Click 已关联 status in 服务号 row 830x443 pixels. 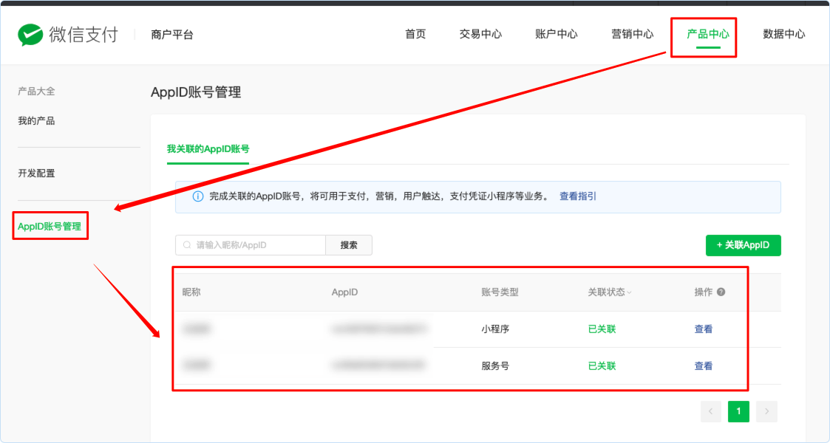point(602,365)
